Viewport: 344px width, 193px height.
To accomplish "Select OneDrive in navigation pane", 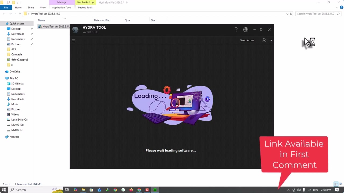I will point(15,72).
